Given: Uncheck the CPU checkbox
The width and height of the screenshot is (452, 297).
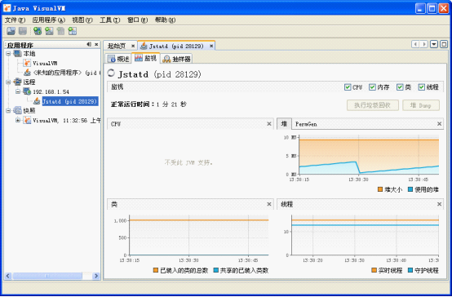Looking at the screenshot, I should 348,87.
